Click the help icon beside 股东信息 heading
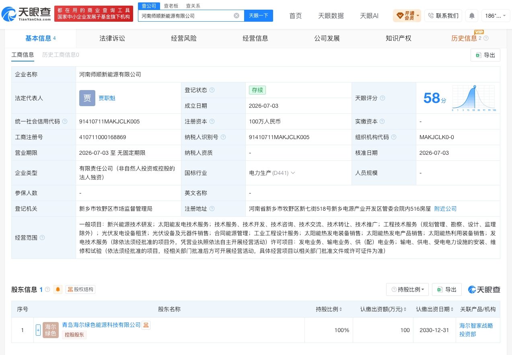Image resolution: width=512 pixels, height=355 pixels. (47, 289)
